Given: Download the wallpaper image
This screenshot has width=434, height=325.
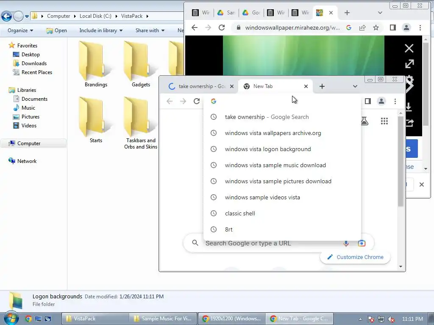Looking at the screenshot, I should click(409, 107).
